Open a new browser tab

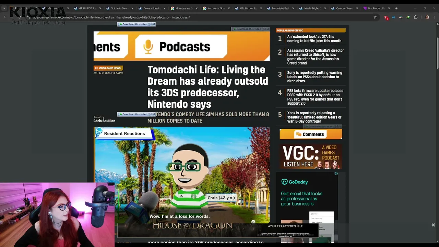tap(396, 8)
